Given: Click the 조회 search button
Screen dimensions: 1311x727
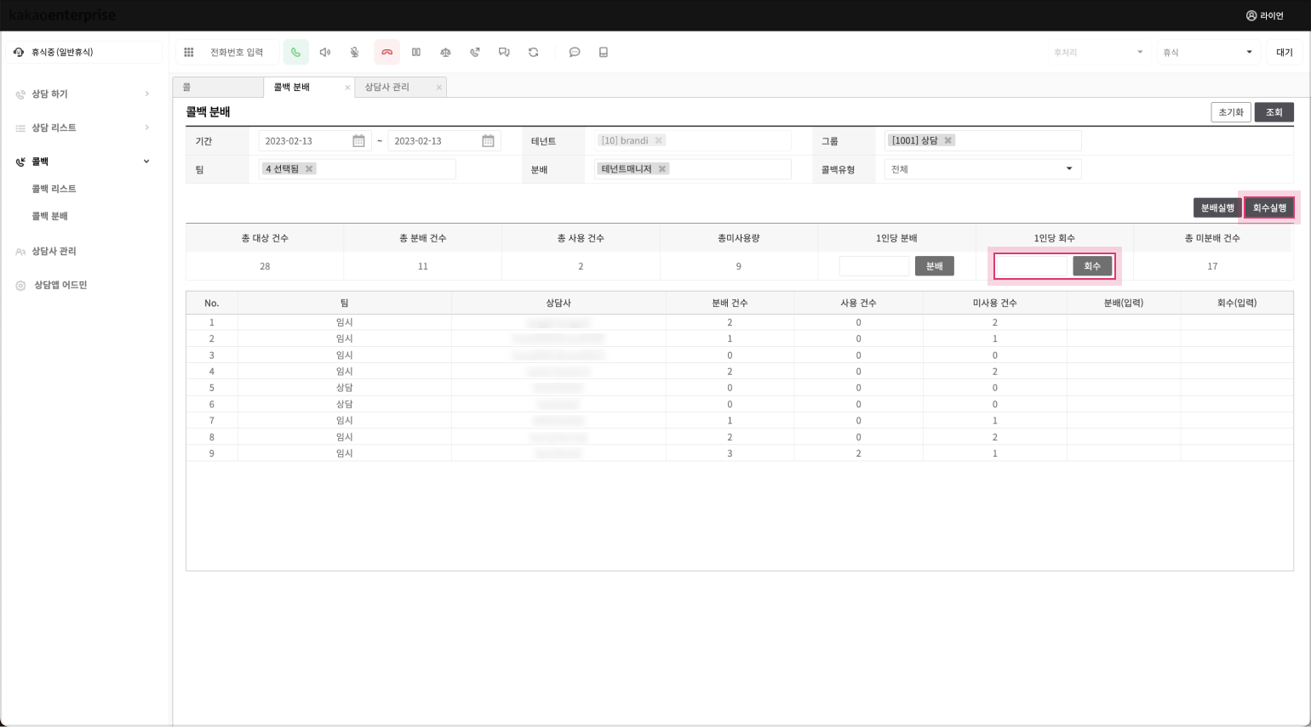Looking at the screenshot, I should tap(1274, 112).
